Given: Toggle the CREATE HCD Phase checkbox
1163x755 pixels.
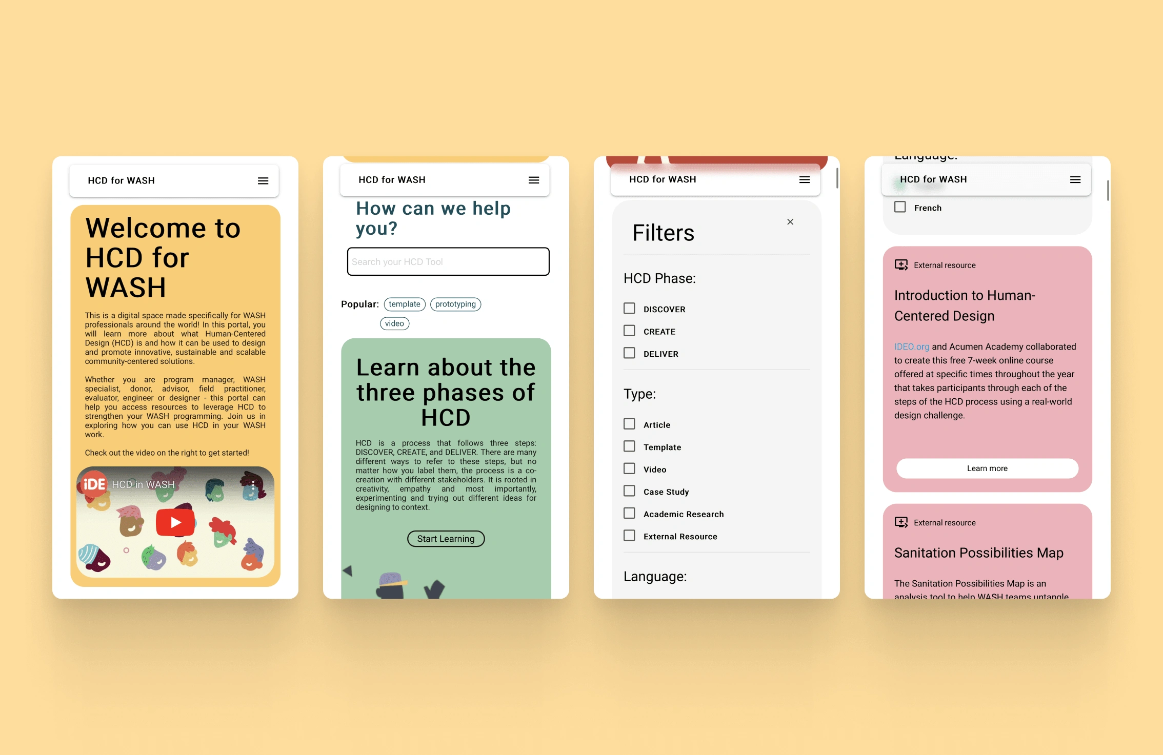Looking at the screenshot, I should point(629,331).
